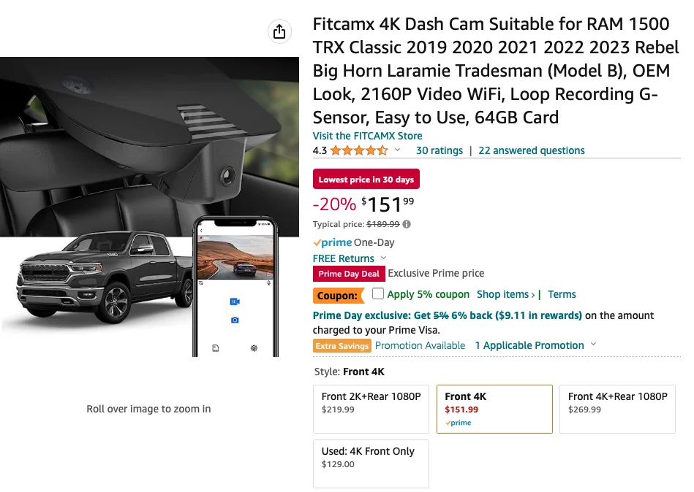Click the info icon next to typical price
694x492 pixels.
point(406,224)
